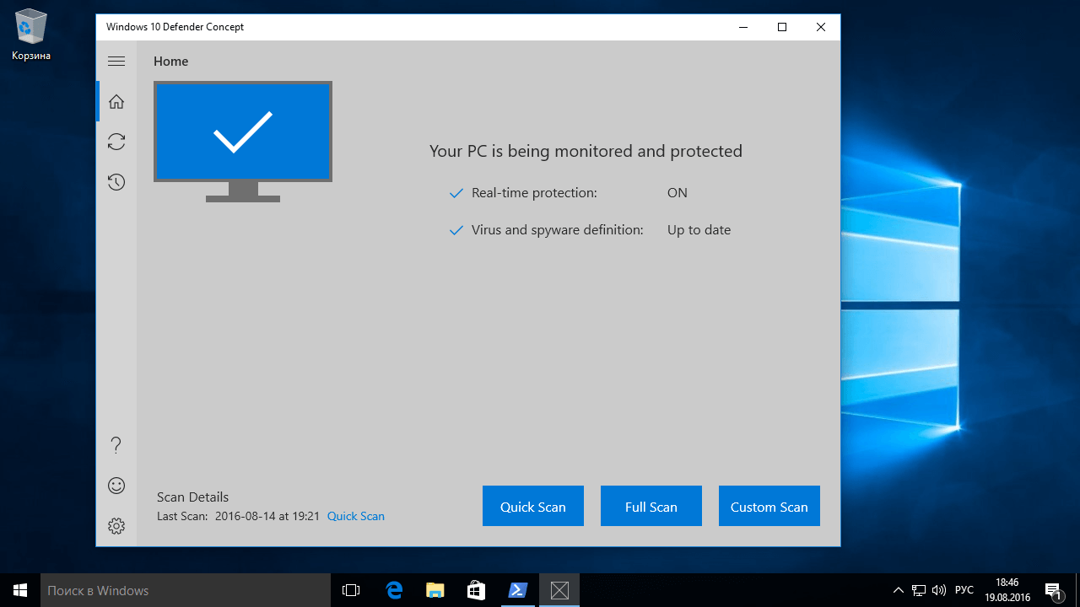
Task: Run the Full Scan button
Action: (x=651, y=506)
